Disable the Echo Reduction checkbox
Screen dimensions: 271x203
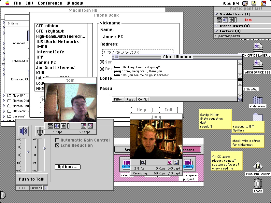[57, 145]
